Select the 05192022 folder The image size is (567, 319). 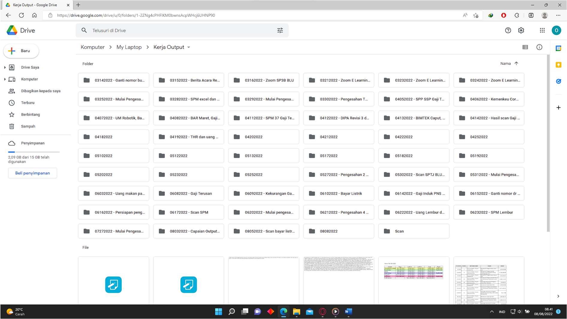489,156
